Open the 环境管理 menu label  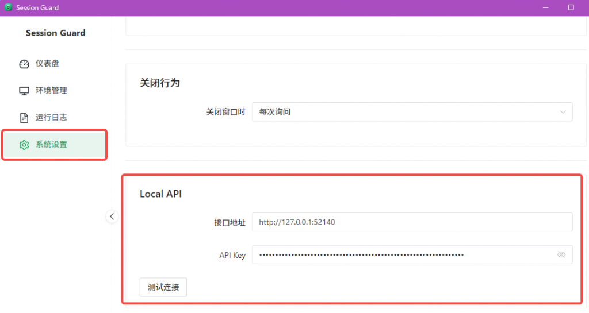[51, 91]
